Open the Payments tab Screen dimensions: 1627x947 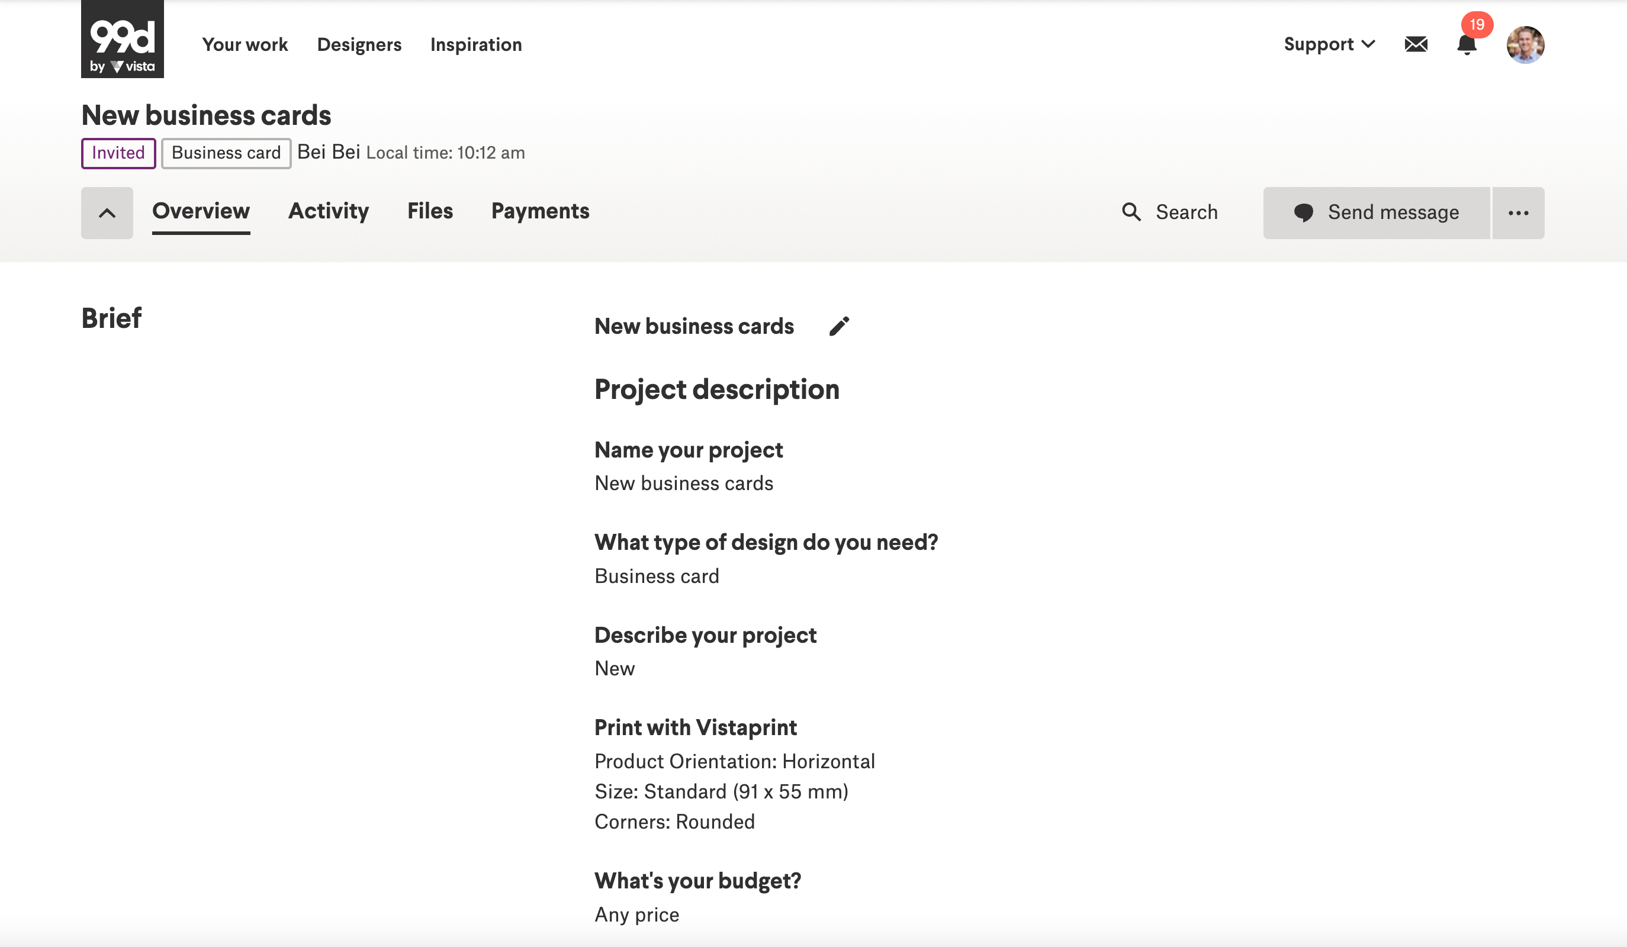(x=540, y=211)
